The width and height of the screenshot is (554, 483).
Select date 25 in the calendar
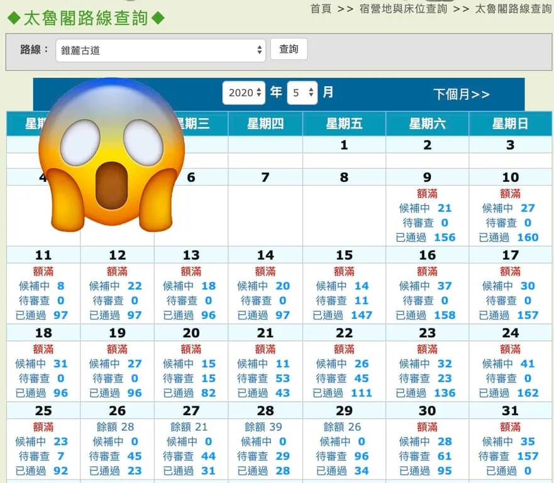click(x=43, y=410)
